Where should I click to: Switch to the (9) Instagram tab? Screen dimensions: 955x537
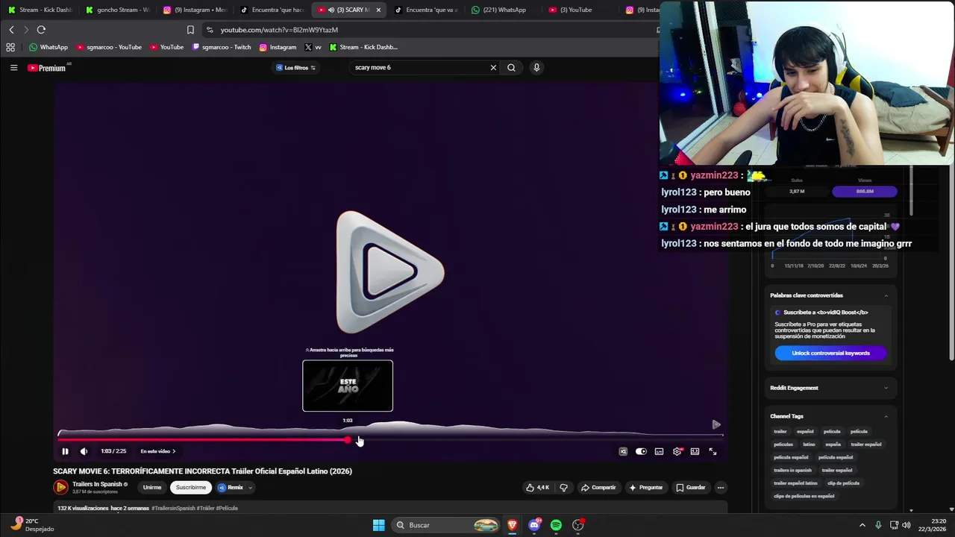(194, 10)
